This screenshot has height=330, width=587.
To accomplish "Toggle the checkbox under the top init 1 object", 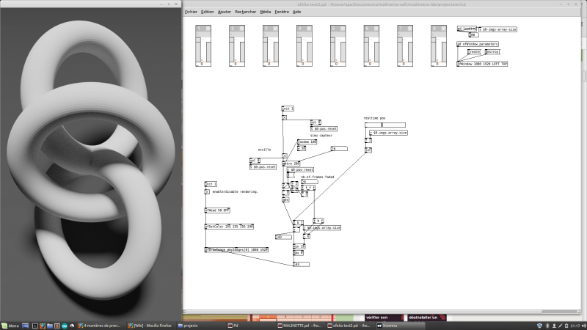I will [x=284, y=117].
